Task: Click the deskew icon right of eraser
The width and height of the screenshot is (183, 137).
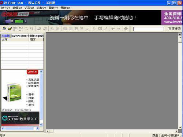Action: click(x=45, y=29)
